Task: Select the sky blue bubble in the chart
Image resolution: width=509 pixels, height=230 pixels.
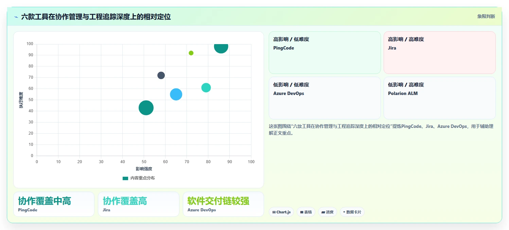Action: coord(176,94)
